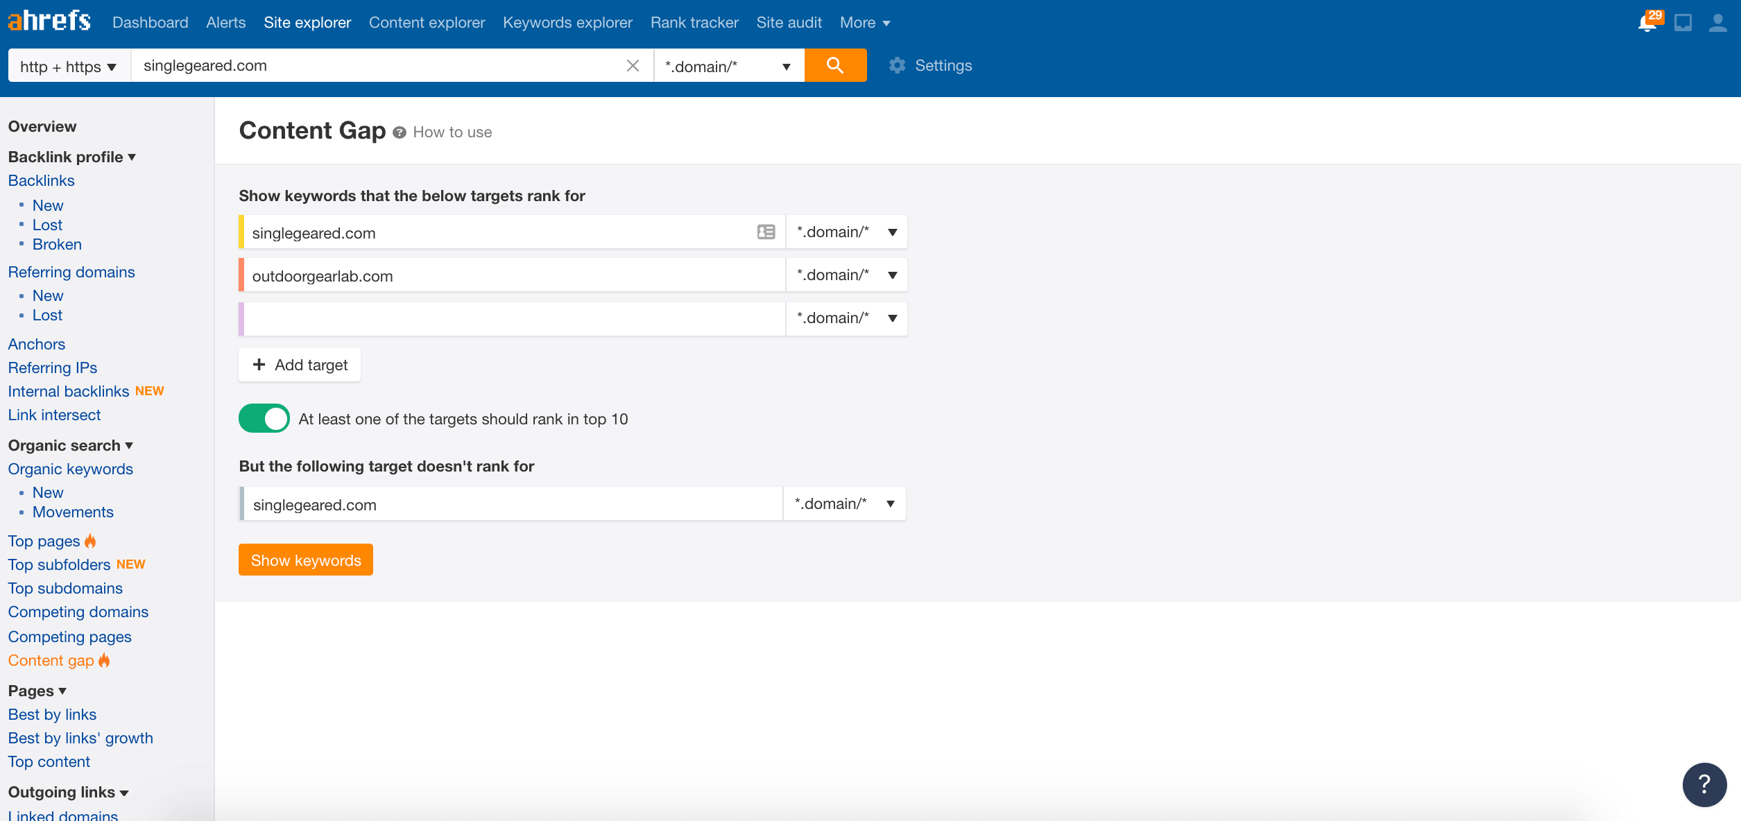Click the flame icon next to Top pages
Viewport: 1741px width, 821px height.
click(x=90, y=541)
